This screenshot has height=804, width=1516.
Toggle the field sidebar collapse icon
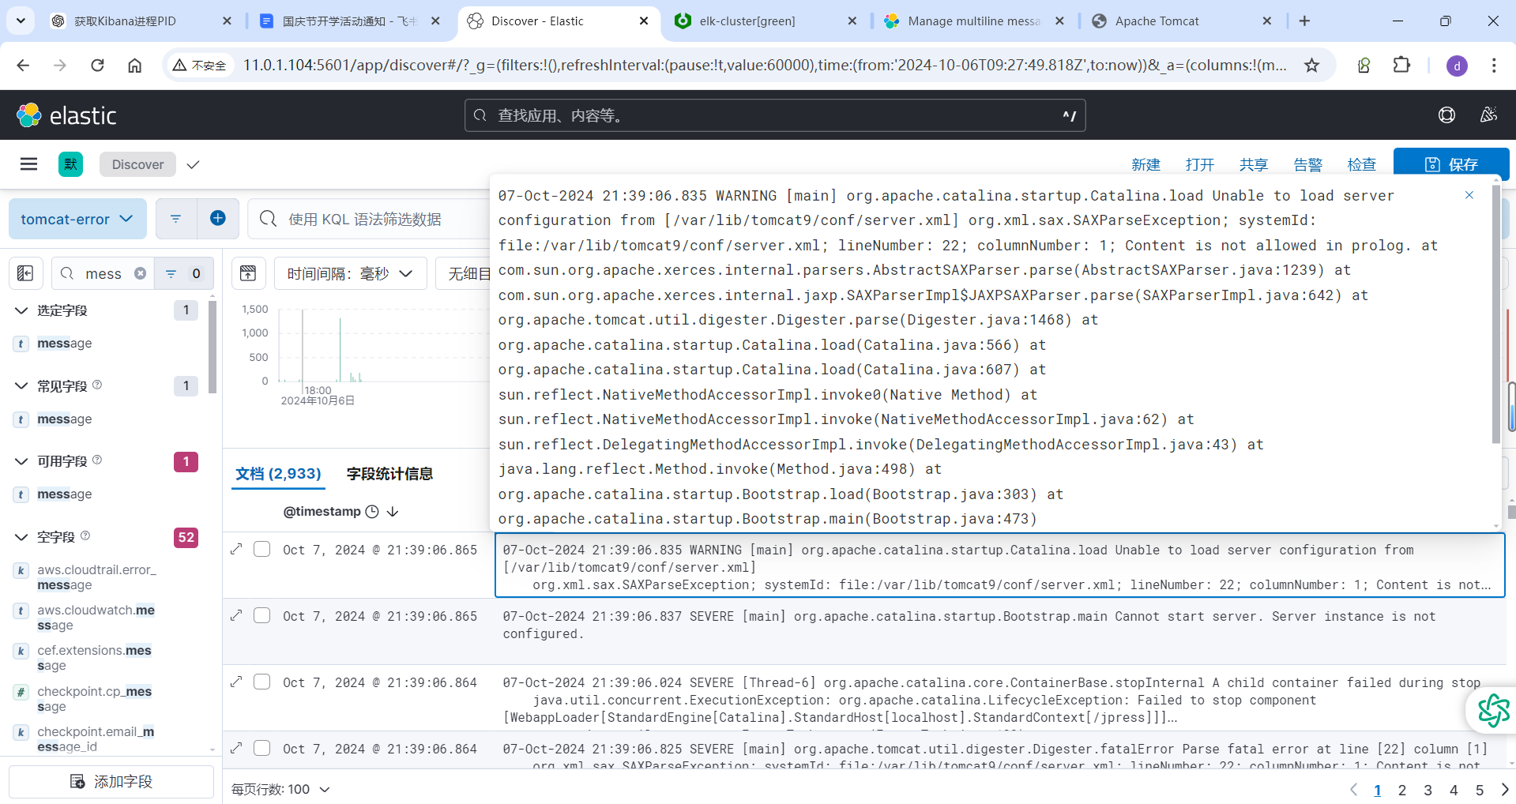[x=25, y=273]
